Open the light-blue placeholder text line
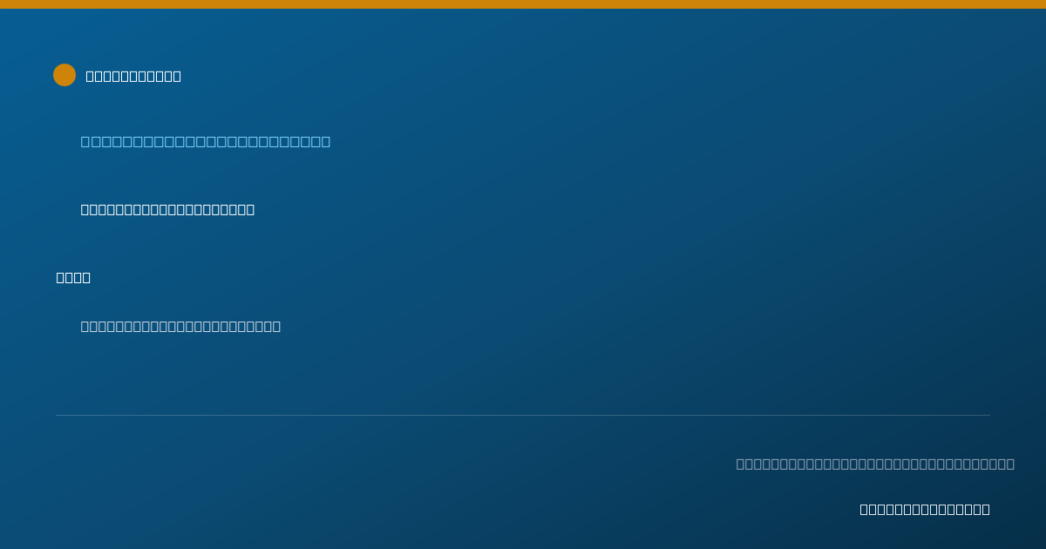Screen dimensions: 1046x549 tap(206, 141)
